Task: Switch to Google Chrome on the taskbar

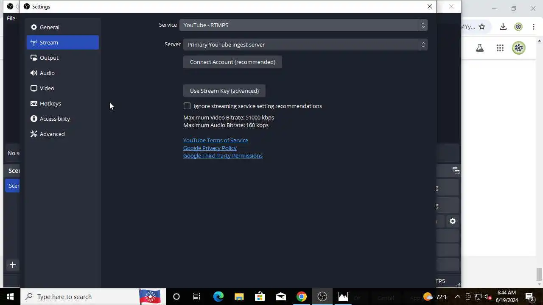Action: (301, 297)
